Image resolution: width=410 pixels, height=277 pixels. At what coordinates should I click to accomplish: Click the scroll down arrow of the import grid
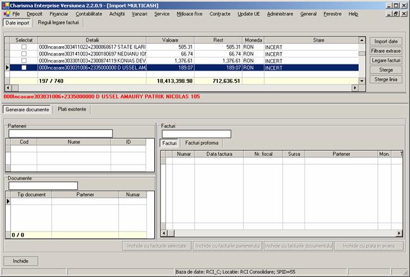tap(362, 80)
